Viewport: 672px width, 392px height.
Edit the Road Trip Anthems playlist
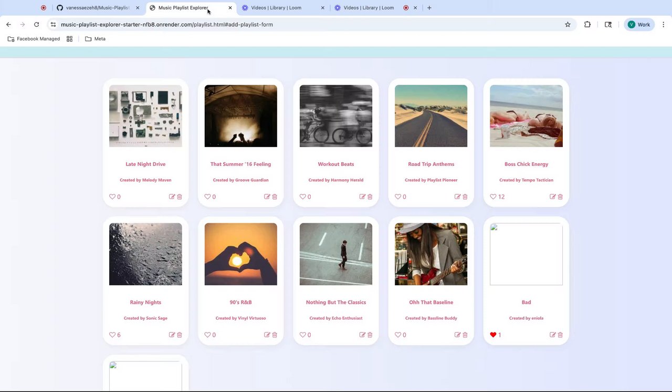(457, 197)
